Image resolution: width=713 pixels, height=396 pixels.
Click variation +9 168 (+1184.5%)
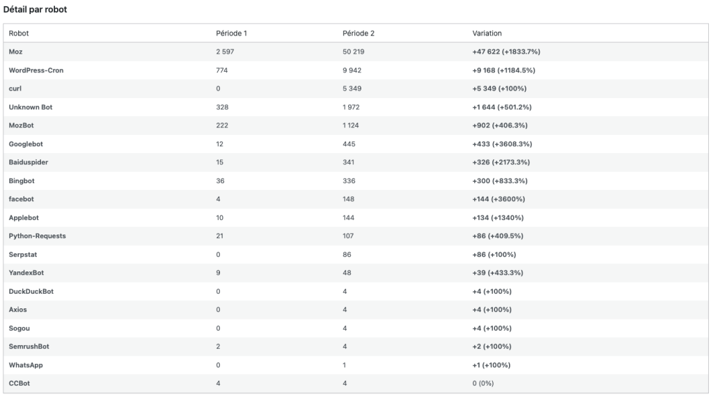click(504, 70)
